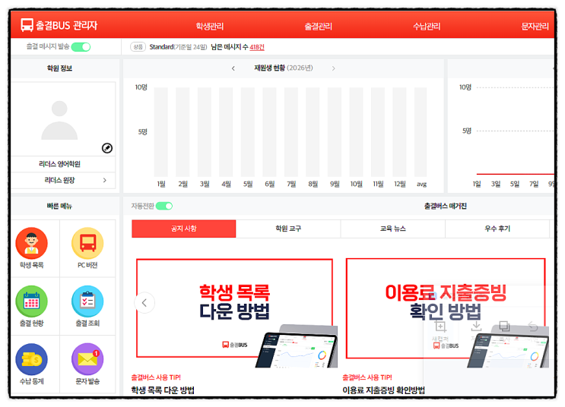Open the 출결 조회 checklist icon
565x407 pixels.
87,301
